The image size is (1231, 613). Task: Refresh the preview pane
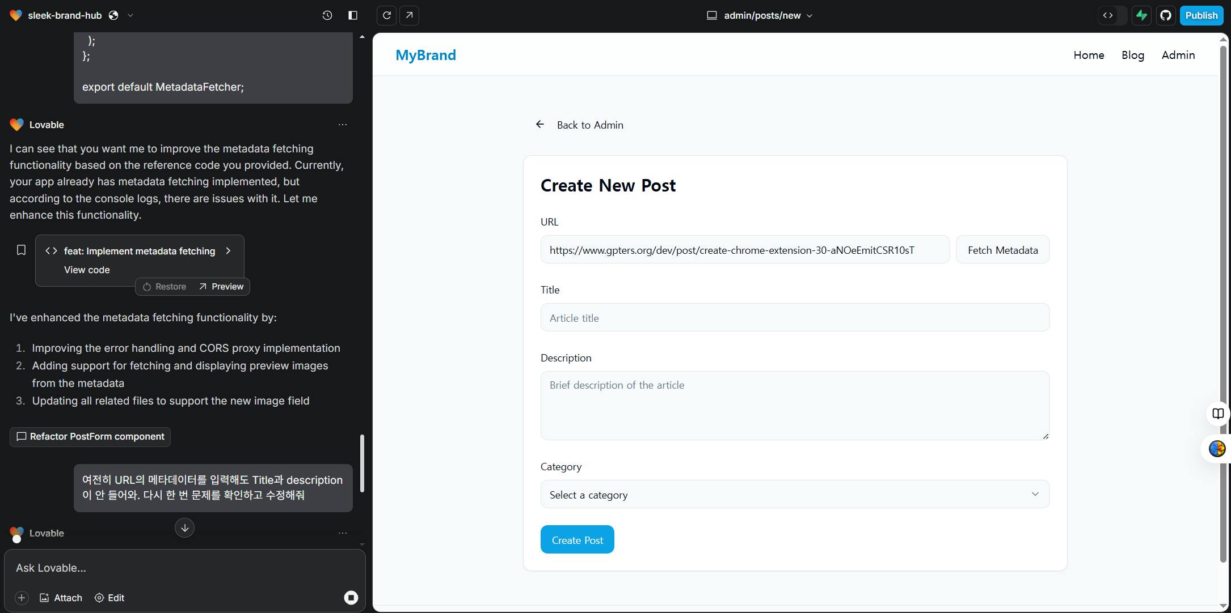pyautogui.click(x=387, y=15)
